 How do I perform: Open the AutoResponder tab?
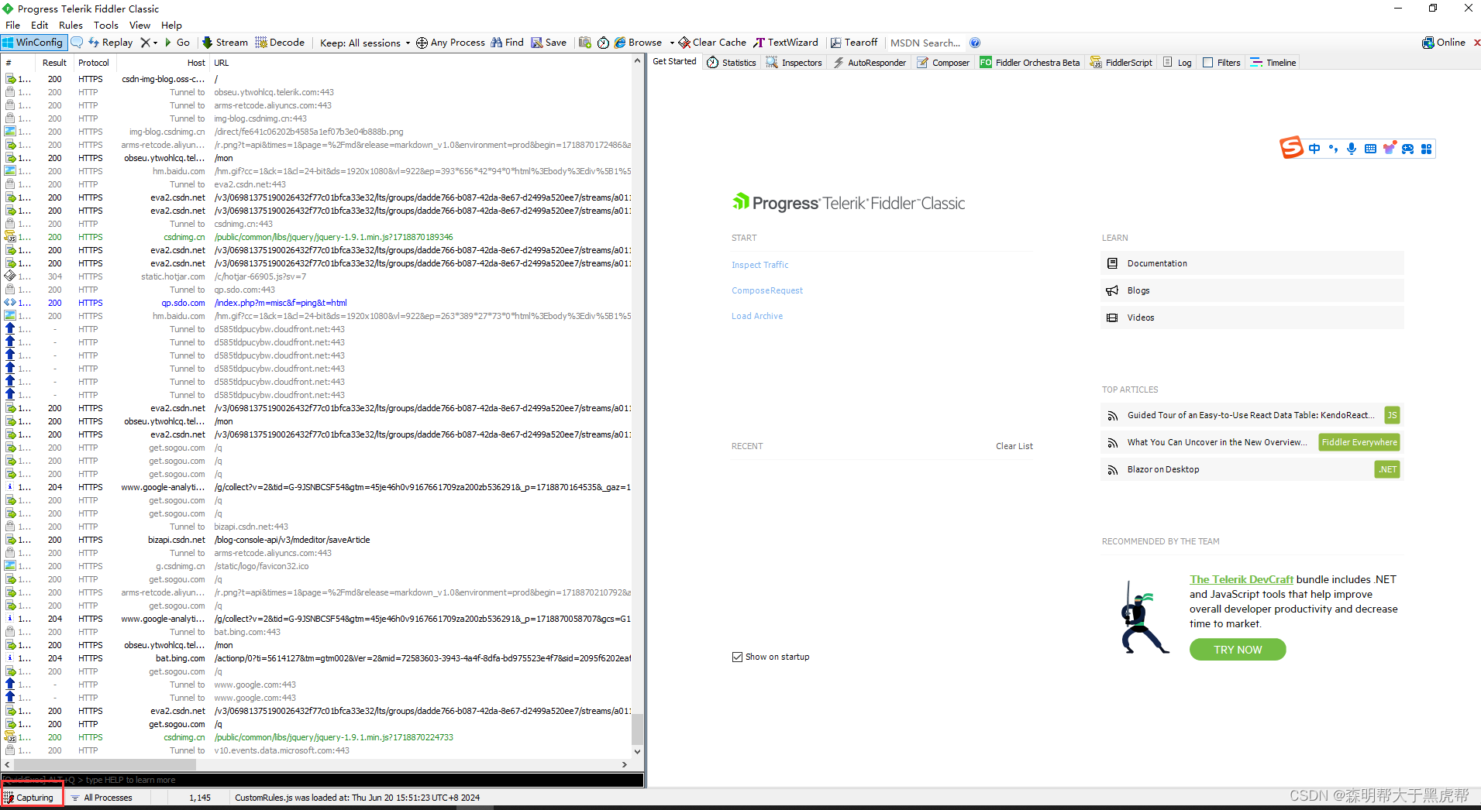click(869, 63)
